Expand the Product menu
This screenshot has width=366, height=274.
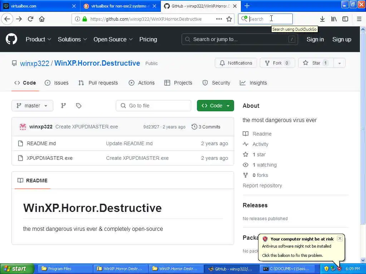point(38,39)
